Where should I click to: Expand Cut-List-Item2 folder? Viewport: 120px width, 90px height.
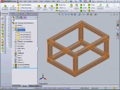[16, 35]
